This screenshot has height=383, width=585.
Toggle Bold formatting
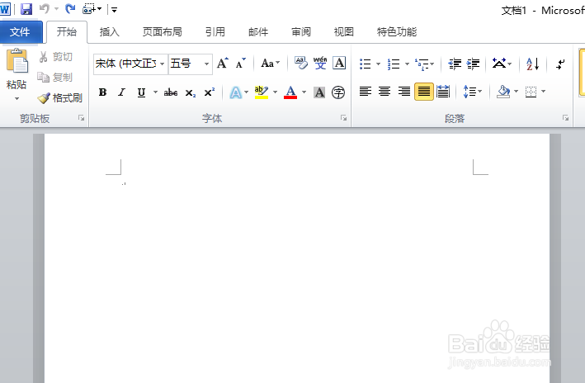click(x=102, y=92)
